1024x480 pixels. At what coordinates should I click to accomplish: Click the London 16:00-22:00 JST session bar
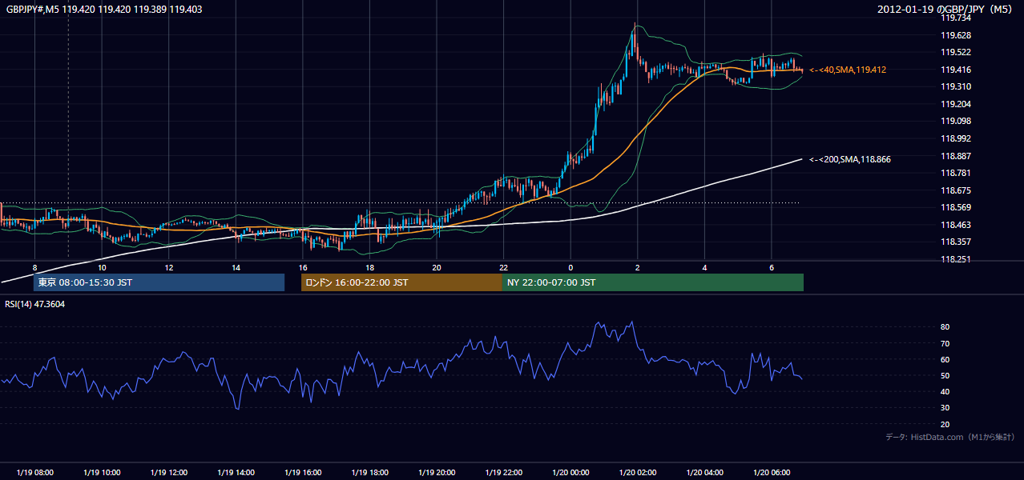point(401,282)
